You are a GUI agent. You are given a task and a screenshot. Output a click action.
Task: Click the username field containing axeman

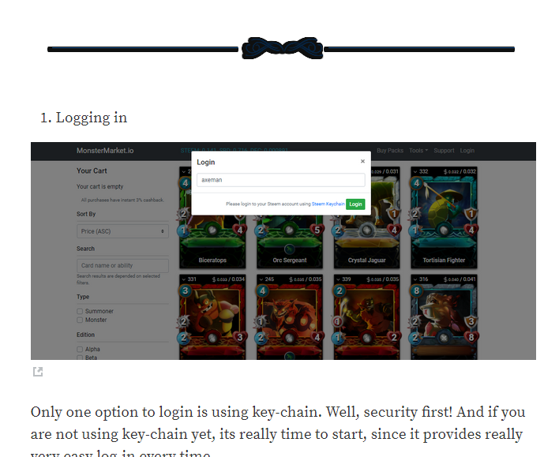[280, 180]
